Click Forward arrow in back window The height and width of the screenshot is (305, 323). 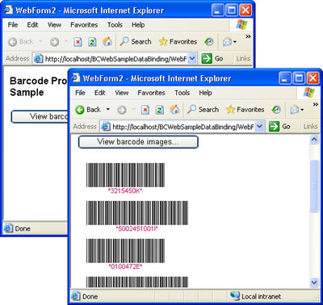click(54, 42)
